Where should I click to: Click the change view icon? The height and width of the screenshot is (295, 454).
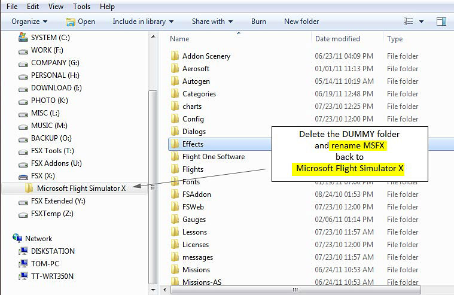pos(409,22)
